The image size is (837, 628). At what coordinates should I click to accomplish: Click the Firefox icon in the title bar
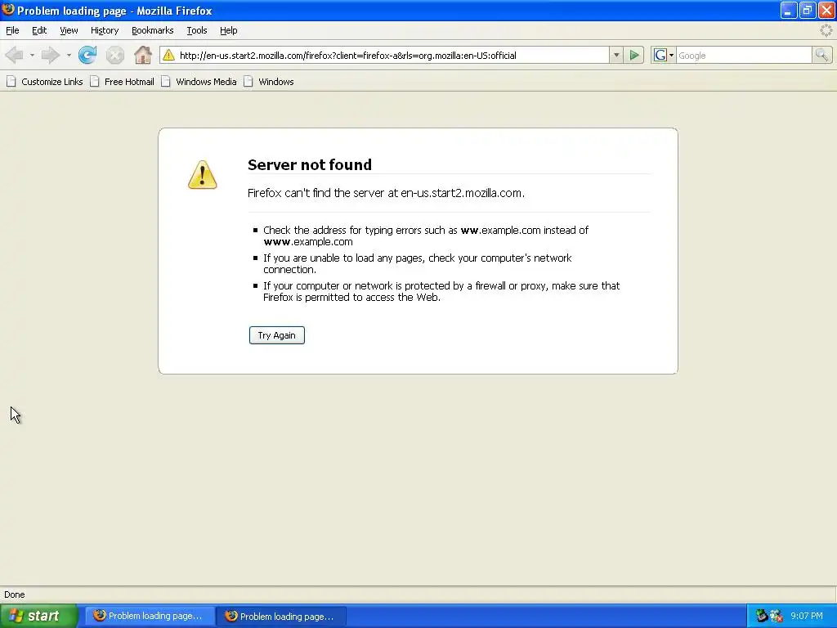pyautogui.click(x=8, y=10)
